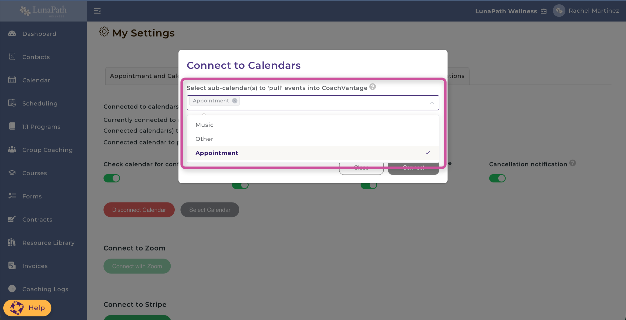Select Music from the sub-calendar list

[204, 125]
